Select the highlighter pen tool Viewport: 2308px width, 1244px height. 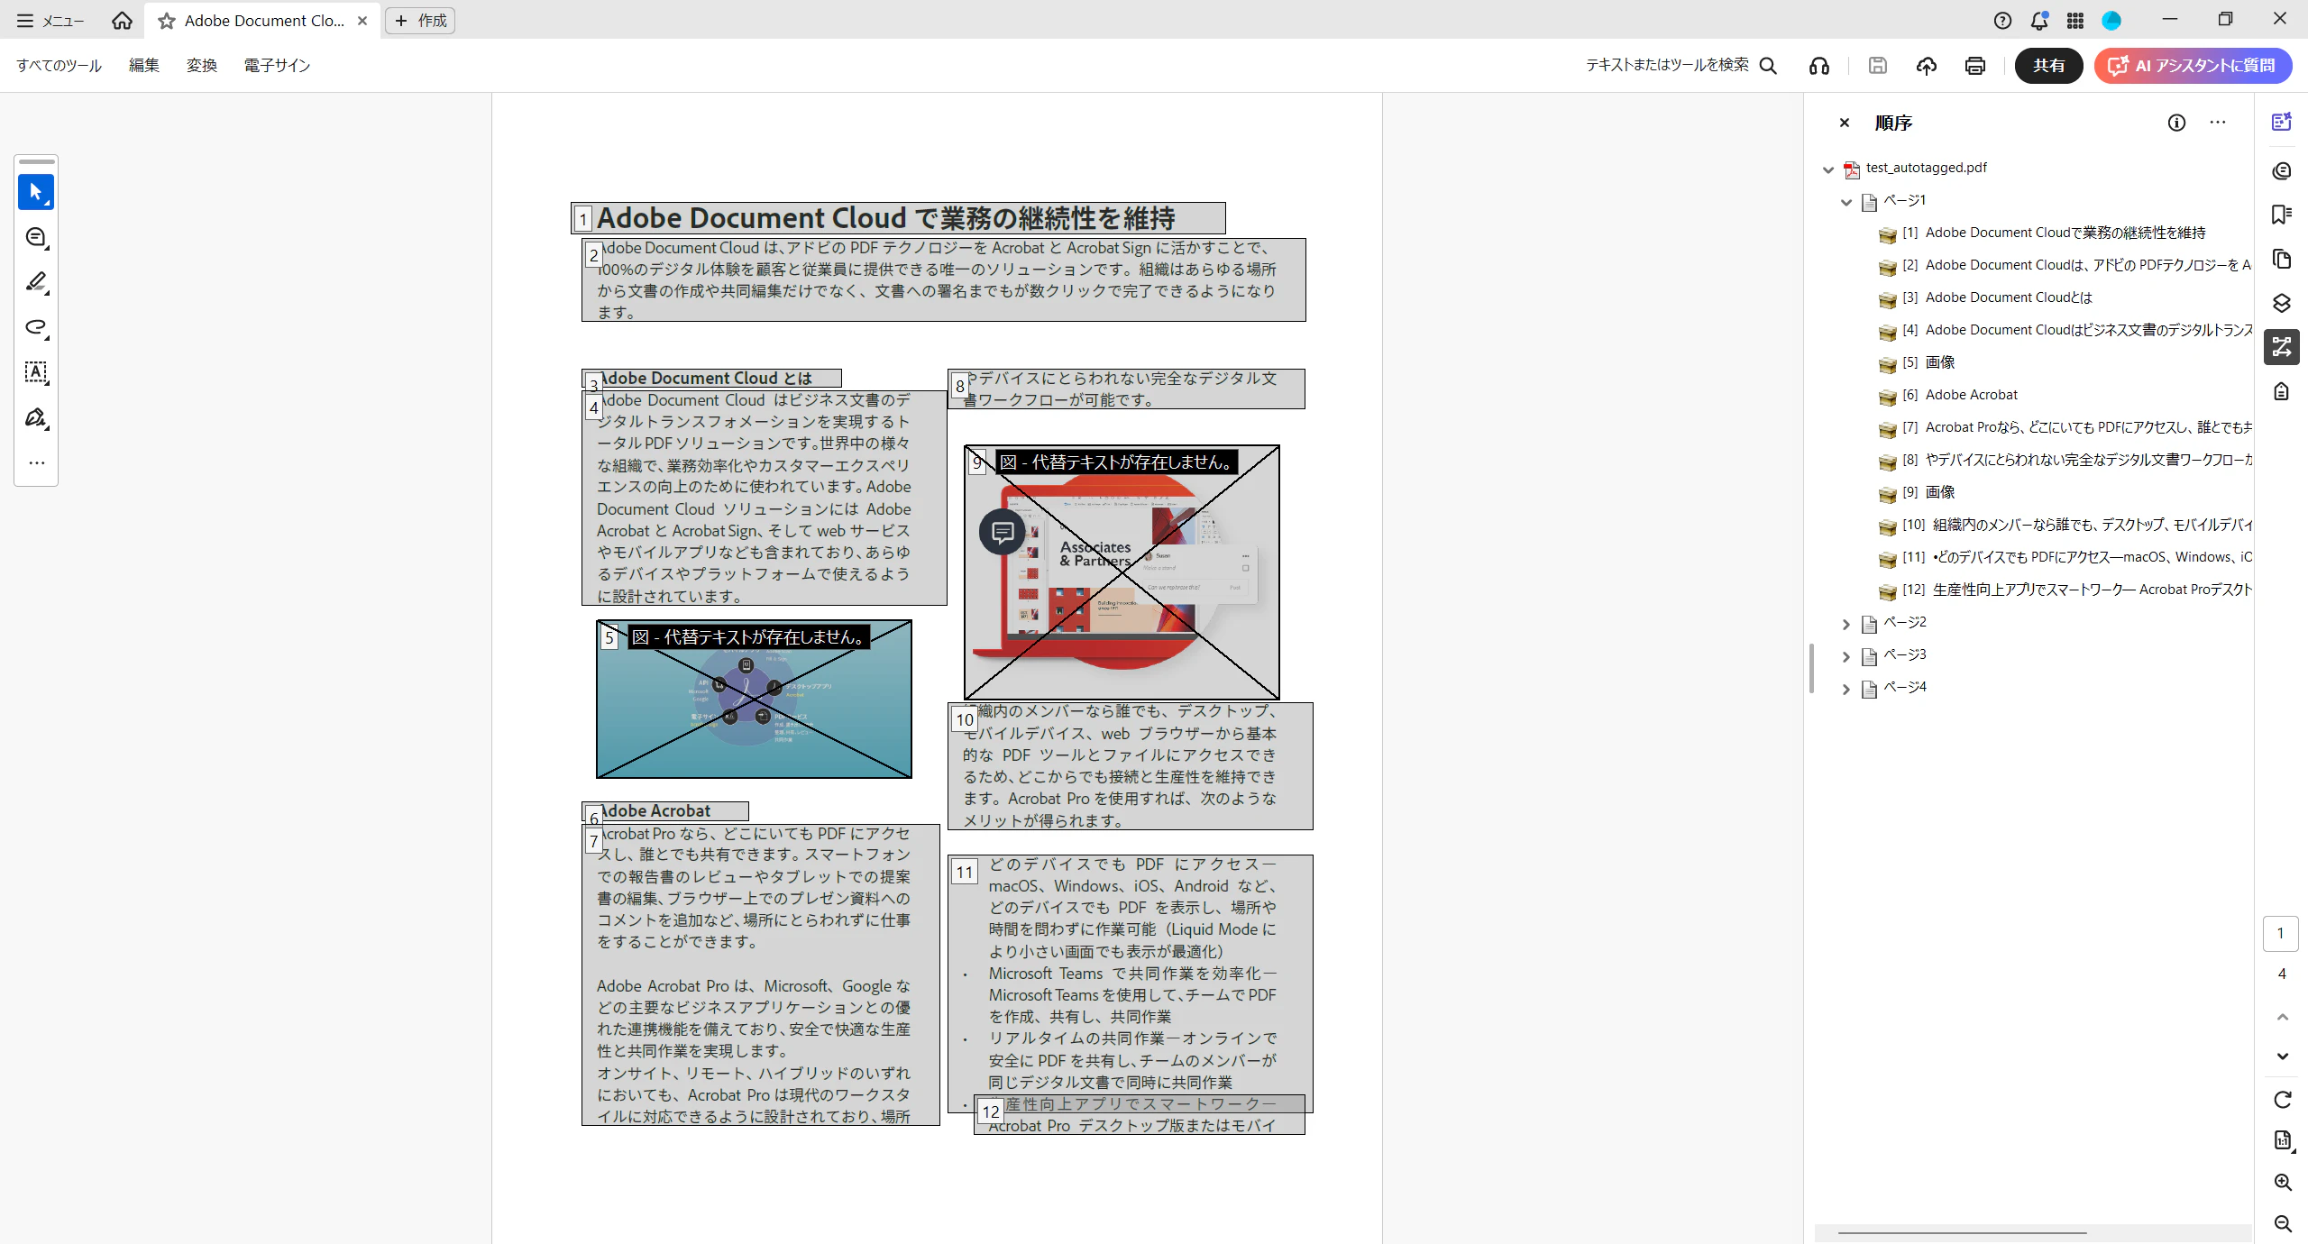[x=36, y=282]
